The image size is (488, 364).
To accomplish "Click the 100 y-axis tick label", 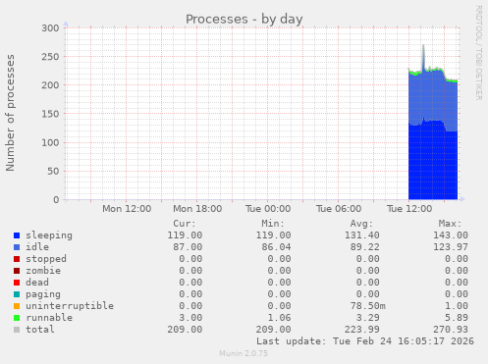I will pos(50,142).
